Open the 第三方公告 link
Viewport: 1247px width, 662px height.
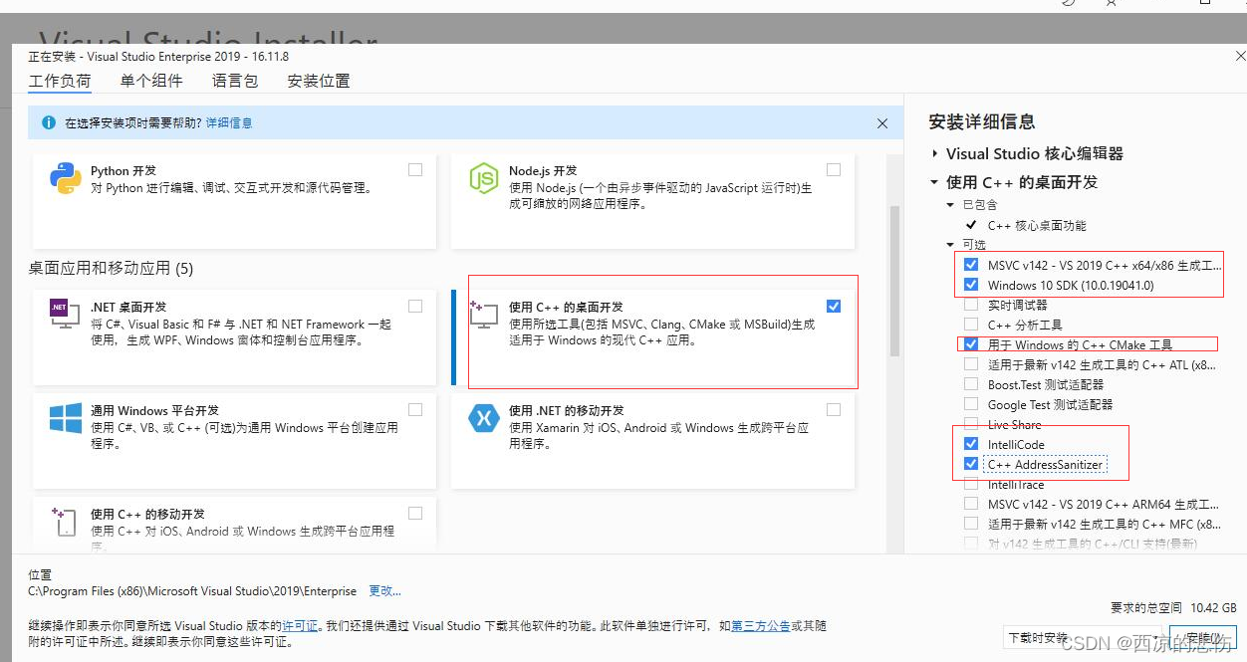point(761,626)
